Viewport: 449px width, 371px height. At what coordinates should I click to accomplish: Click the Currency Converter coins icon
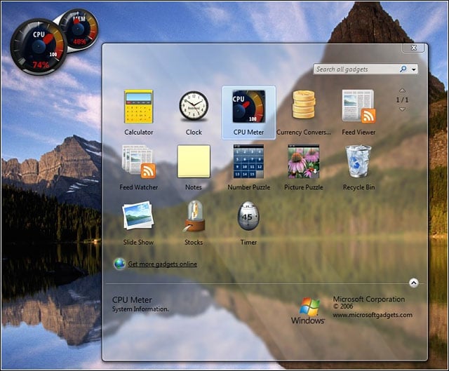point(304,104)
